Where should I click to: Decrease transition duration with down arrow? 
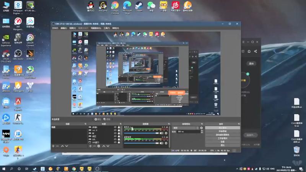202,133
